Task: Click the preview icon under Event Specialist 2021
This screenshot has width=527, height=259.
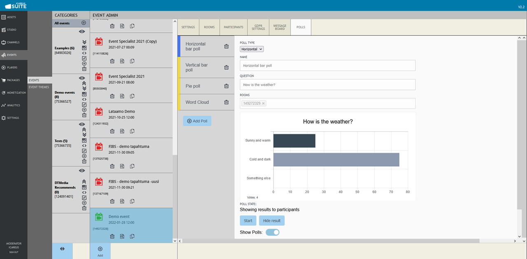Action: [x=122, y=96]
